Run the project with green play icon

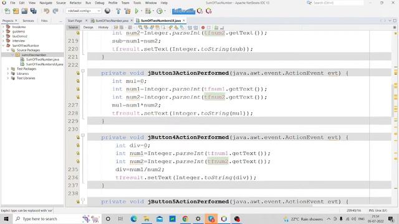[137, 11]
